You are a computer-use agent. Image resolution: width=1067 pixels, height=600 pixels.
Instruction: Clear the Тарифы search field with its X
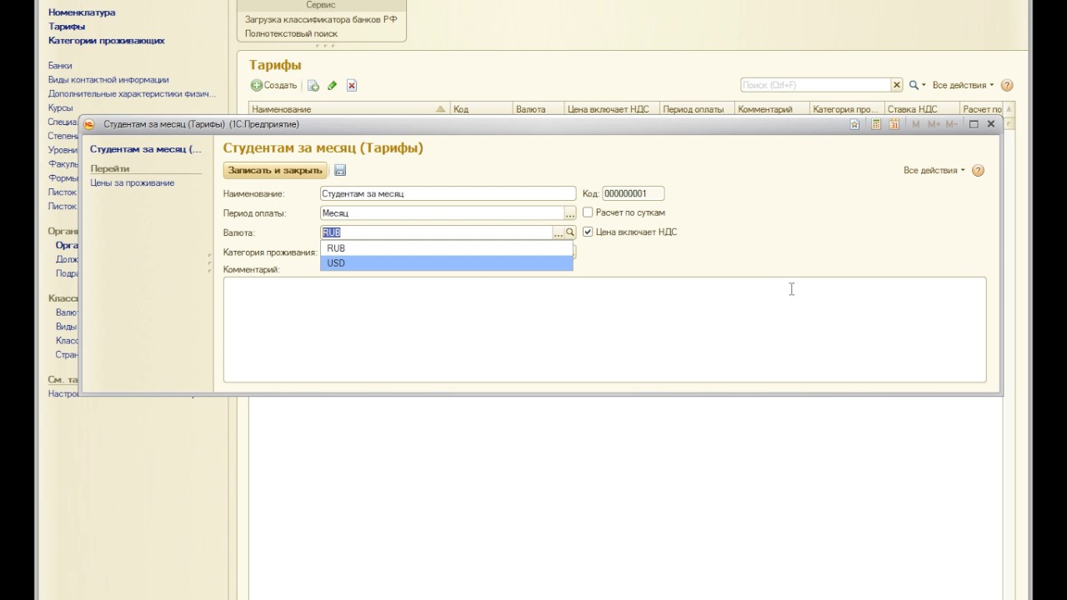(897, 85)
